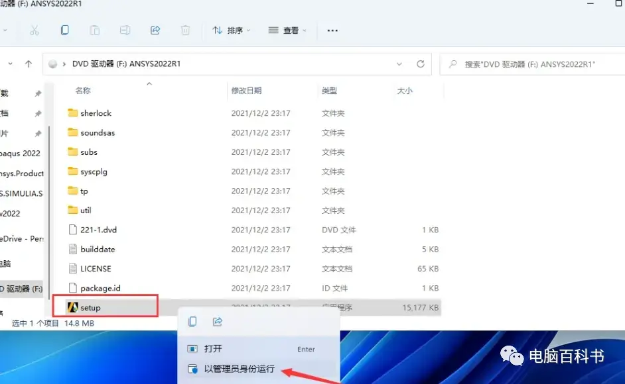
Task: Sort by 大小 column header
Action: pyautogui.click(x=405, y=91)
